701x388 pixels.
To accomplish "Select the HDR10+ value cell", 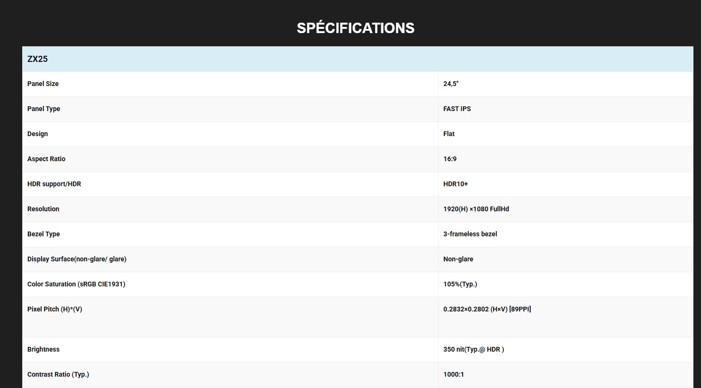I will pos(456,184).
